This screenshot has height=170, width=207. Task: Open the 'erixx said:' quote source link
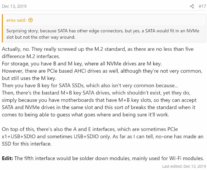[16, 20]
